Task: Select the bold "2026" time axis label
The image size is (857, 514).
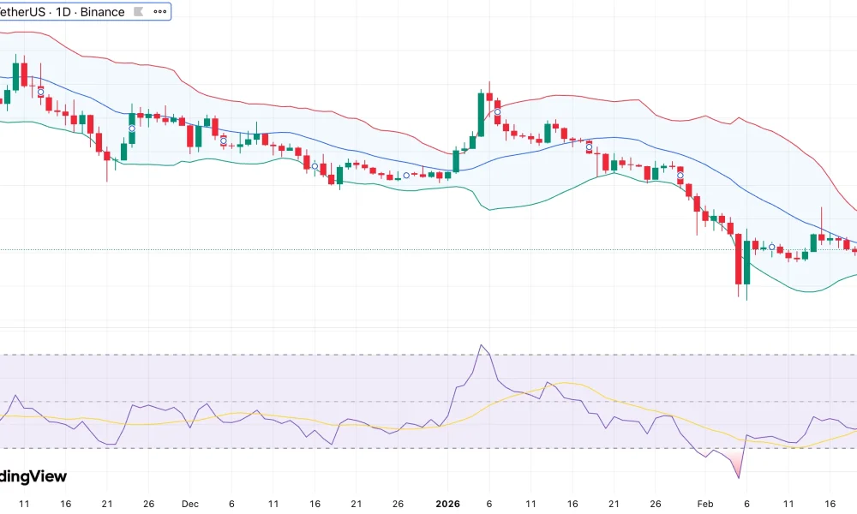Action: pos(446,505)
